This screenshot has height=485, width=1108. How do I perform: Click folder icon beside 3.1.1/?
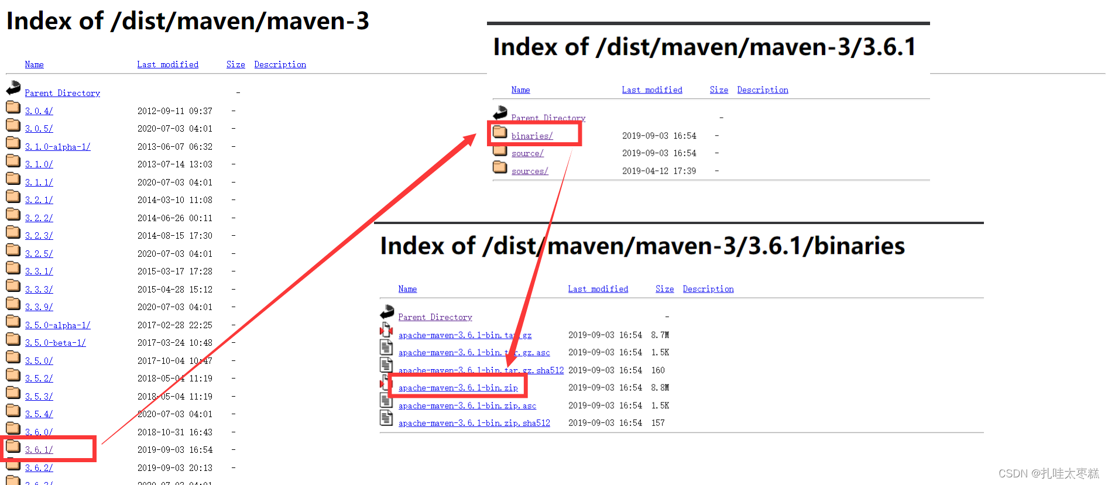click(13, 178)
